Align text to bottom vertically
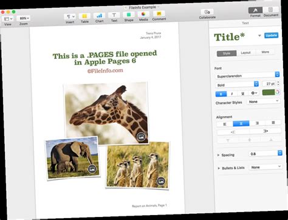Image resolution: width=288 pixels, height=220 pixels. (x=271, y=139)
